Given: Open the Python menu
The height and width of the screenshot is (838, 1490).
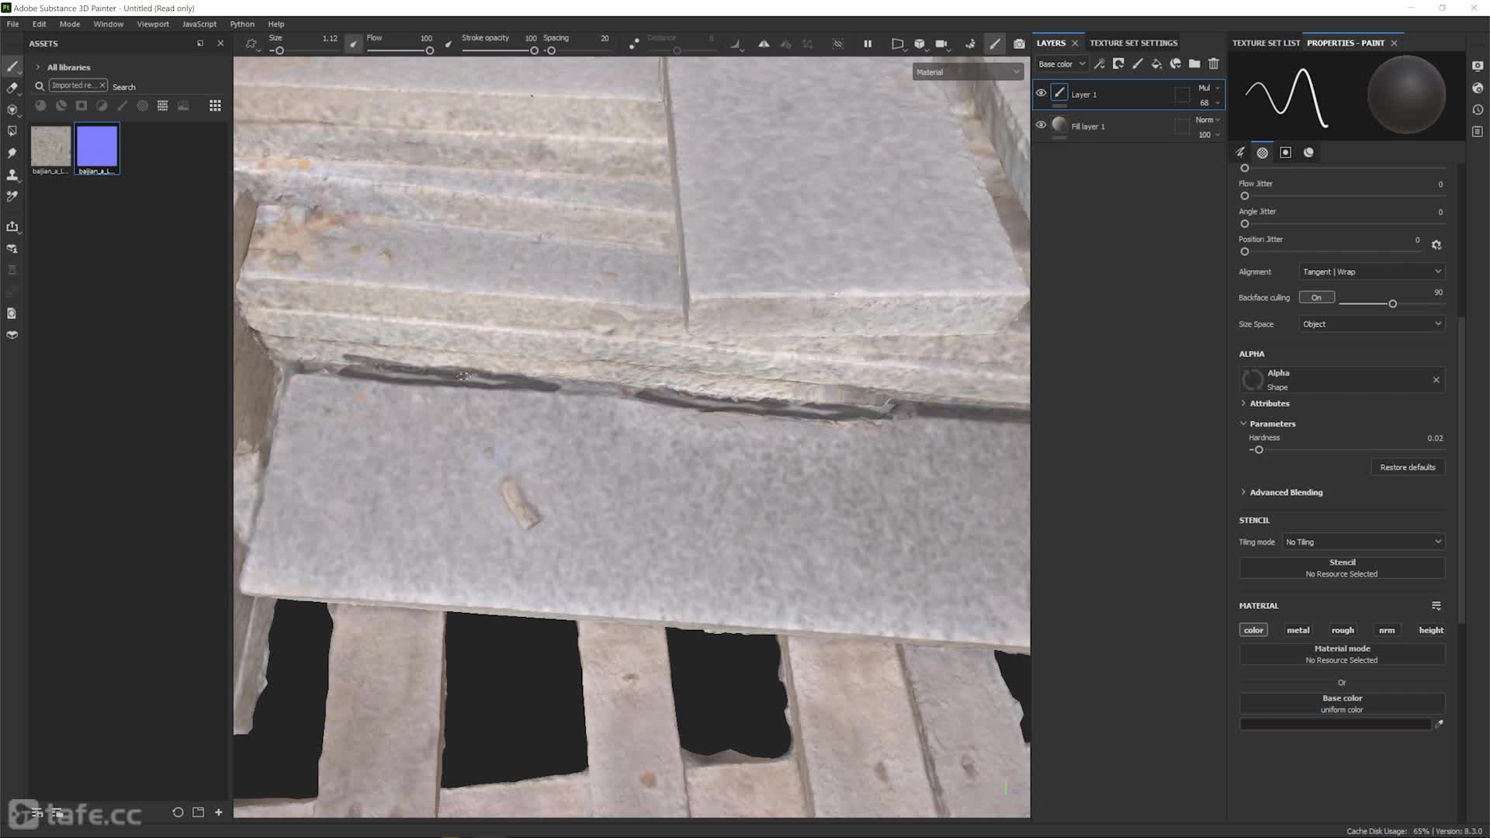Looking at the screenshot, I should coord(242,24).
